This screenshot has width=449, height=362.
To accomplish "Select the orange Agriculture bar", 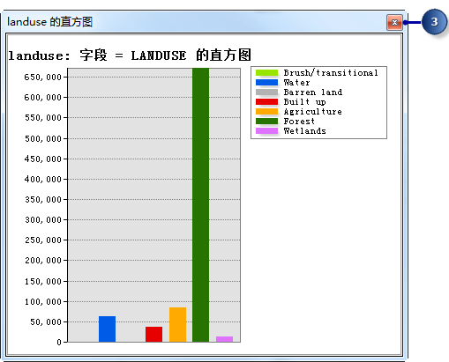I will point(177,324).
